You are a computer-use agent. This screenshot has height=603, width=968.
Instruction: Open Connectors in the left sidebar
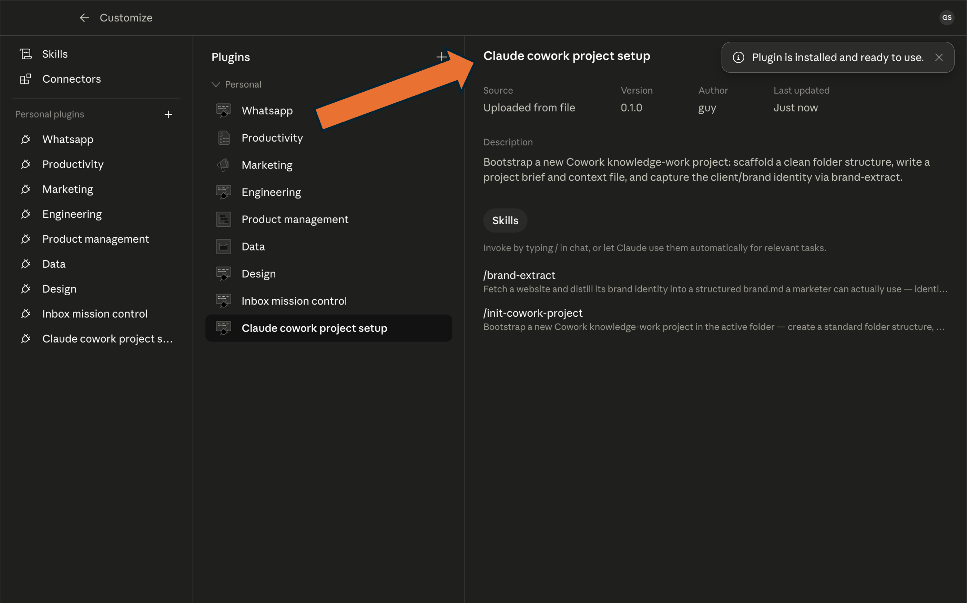coord(71,79)
